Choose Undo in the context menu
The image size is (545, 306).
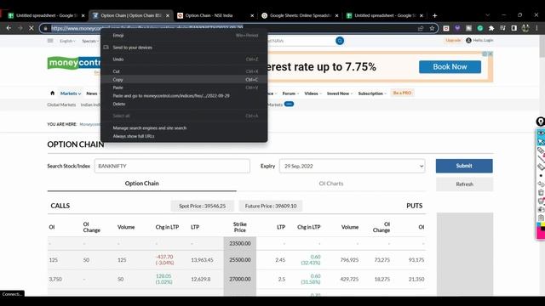184,59
